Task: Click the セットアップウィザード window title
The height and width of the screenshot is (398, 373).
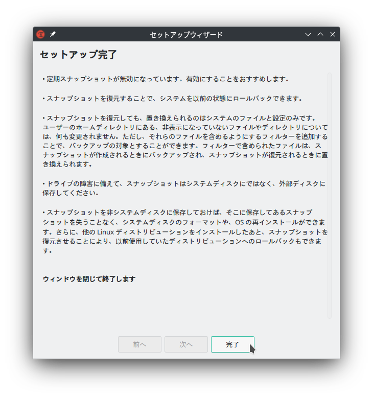Action: [x=186, y=35]
